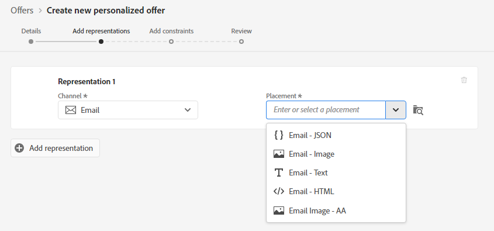494x231 pixels.
Task: Open the Channel dropdown showing Email
Action: tap(128, 110)
